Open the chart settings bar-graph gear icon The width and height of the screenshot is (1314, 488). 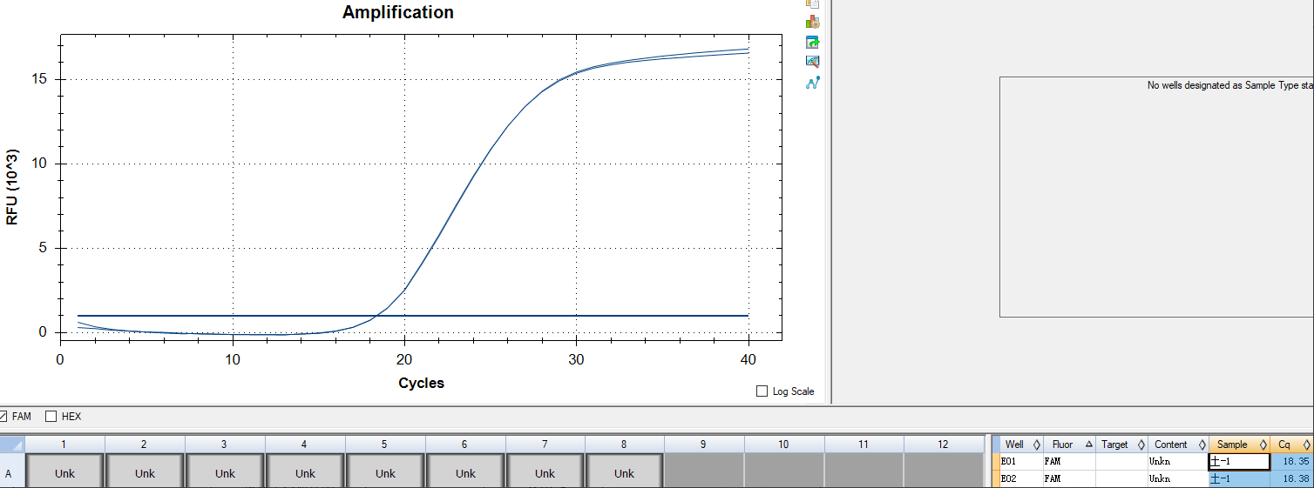[x=812, y=22]
